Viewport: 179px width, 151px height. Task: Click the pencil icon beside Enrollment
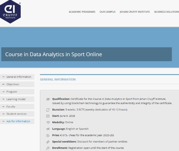click(x=48, y=148)
